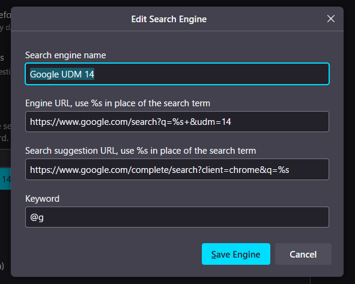The height and width of the screenshot is (284, 355).
Task: Click the Search engine name label
Action: (x=65, y=55)
